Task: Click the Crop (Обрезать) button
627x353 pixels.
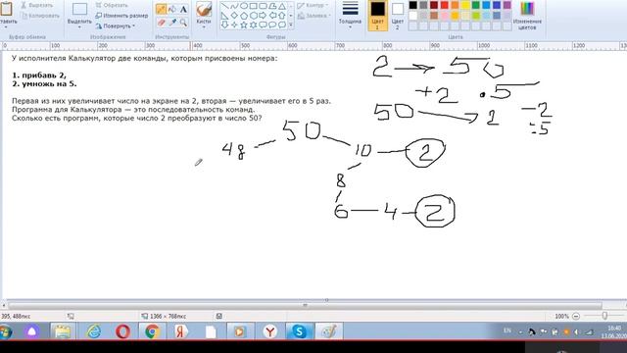Action: coord(112,6)
